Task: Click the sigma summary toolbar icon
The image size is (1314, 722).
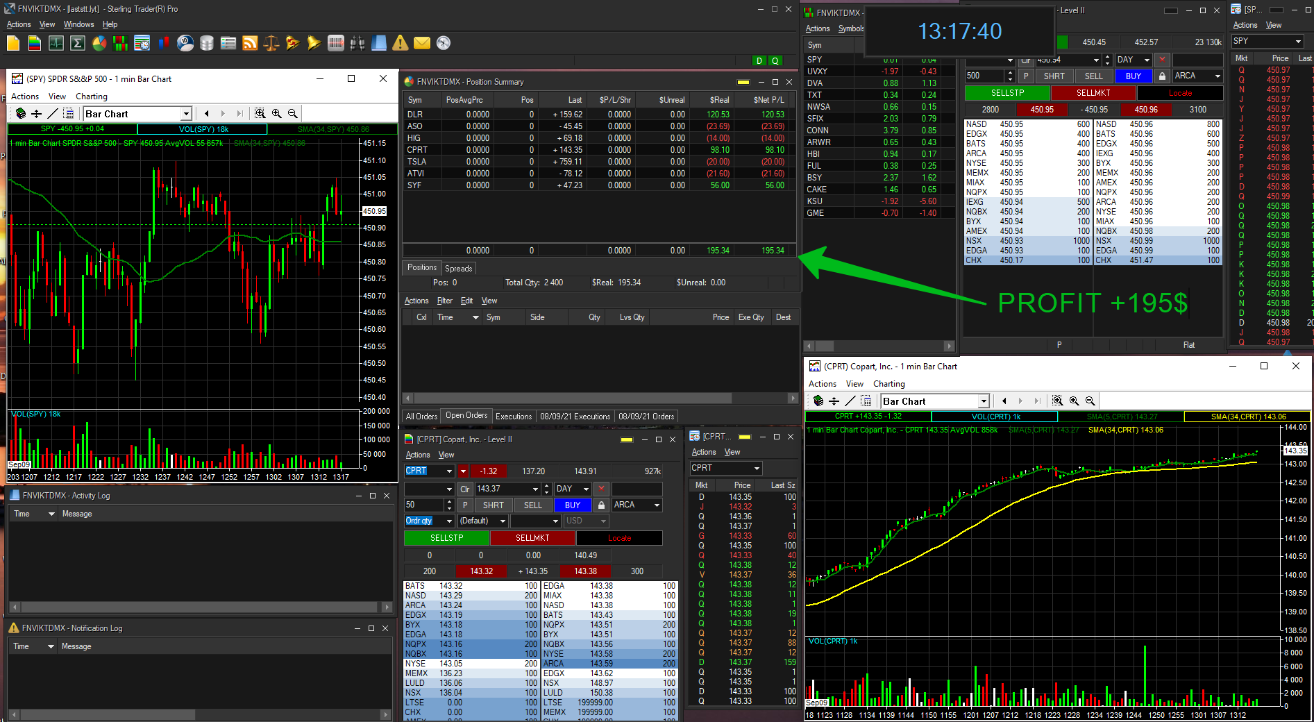Action: [78, 44]
